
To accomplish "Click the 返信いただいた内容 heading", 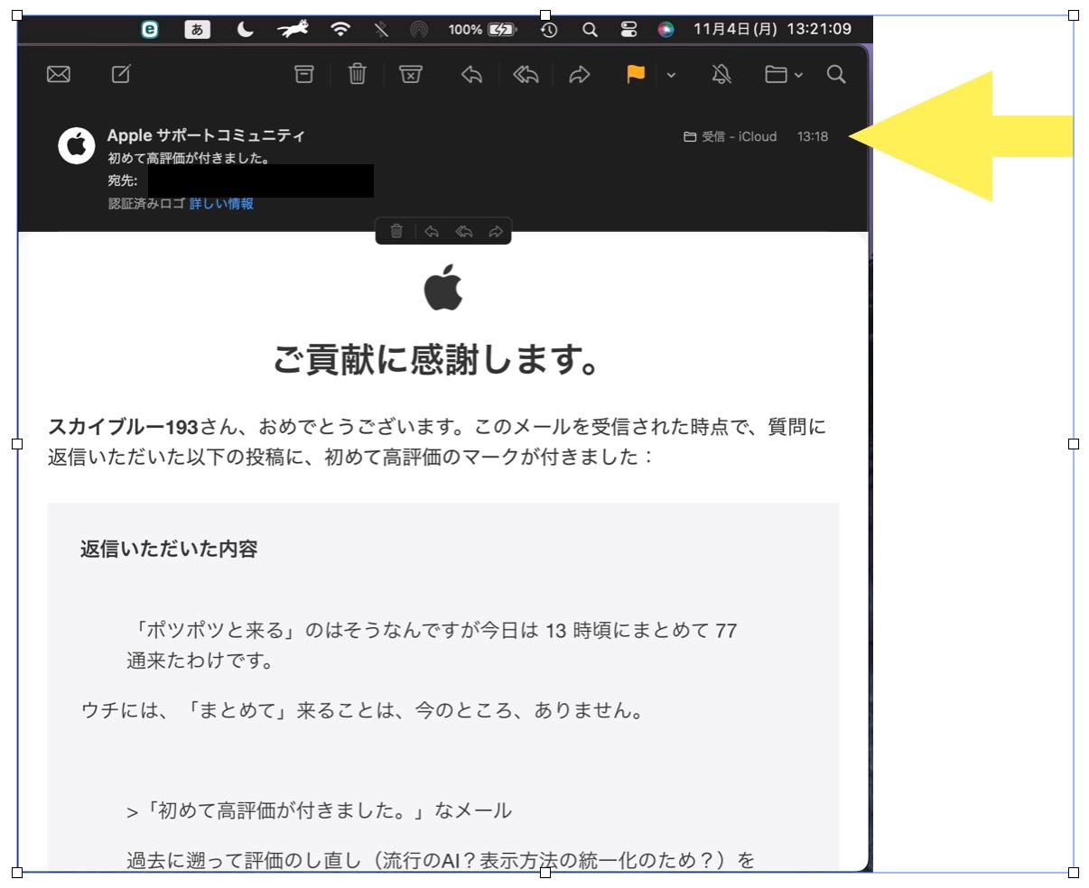I will coord(169,549).
